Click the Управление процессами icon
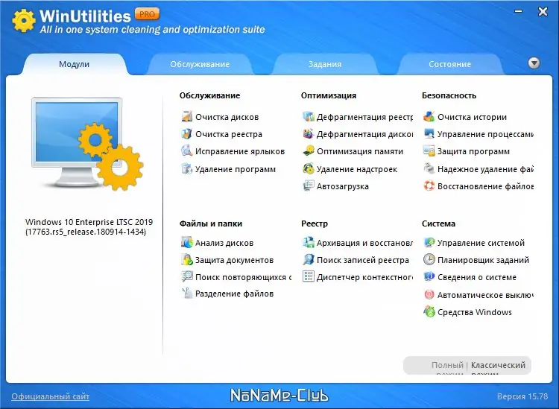The image size is (559, 409). 429,133
